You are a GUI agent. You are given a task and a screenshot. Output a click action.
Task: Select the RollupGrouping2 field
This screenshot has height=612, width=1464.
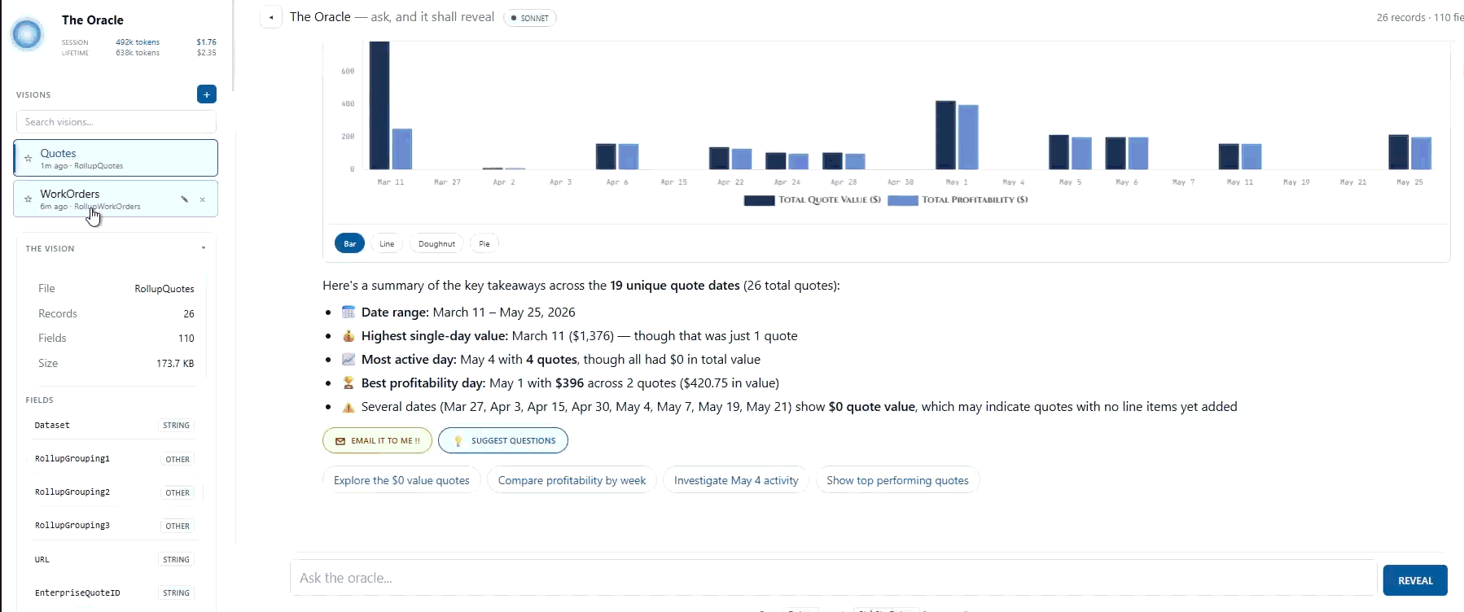click(114, 492)
